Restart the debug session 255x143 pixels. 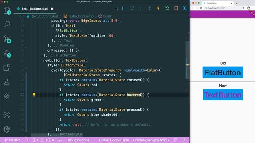[x=167, y=8]
